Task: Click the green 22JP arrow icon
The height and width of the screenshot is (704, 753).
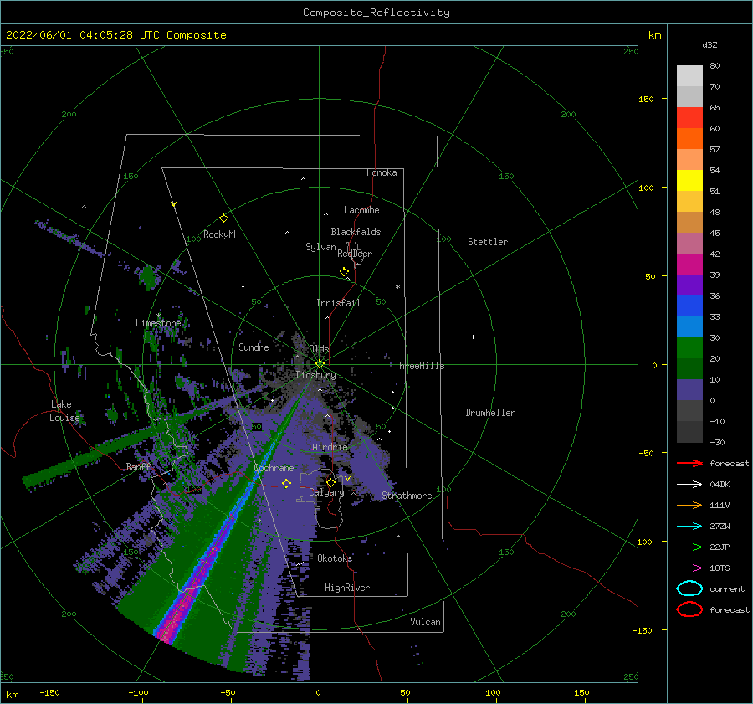Action: (x=689, y=547)
